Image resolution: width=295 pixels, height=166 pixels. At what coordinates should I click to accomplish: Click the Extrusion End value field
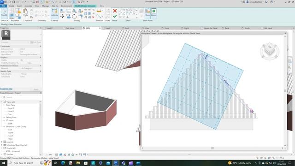30,49
